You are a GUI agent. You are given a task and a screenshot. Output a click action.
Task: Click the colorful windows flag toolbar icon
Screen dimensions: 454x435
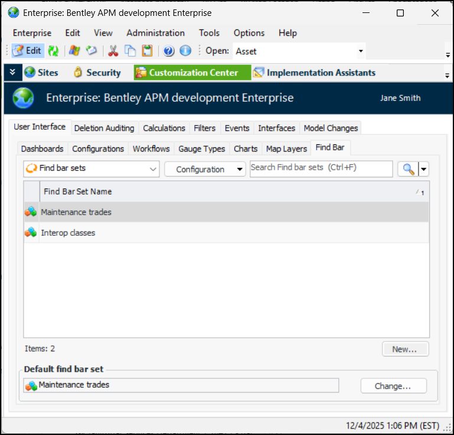(x=74, y=51)
